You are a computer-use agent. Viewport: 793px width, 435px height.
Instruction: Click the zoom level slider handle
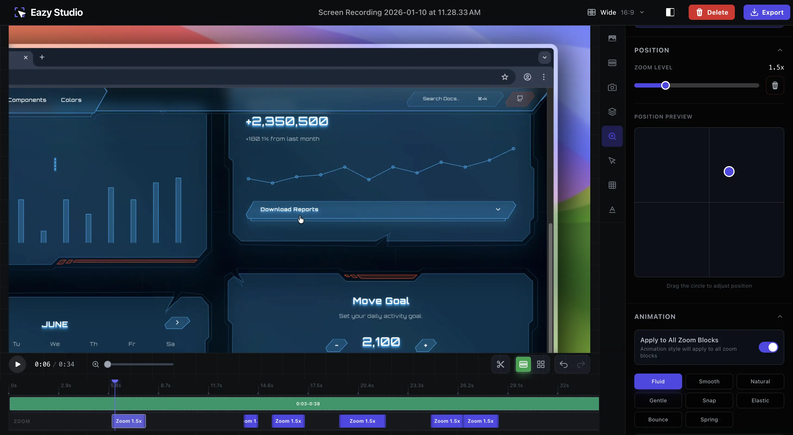click(x=665, y=85)
